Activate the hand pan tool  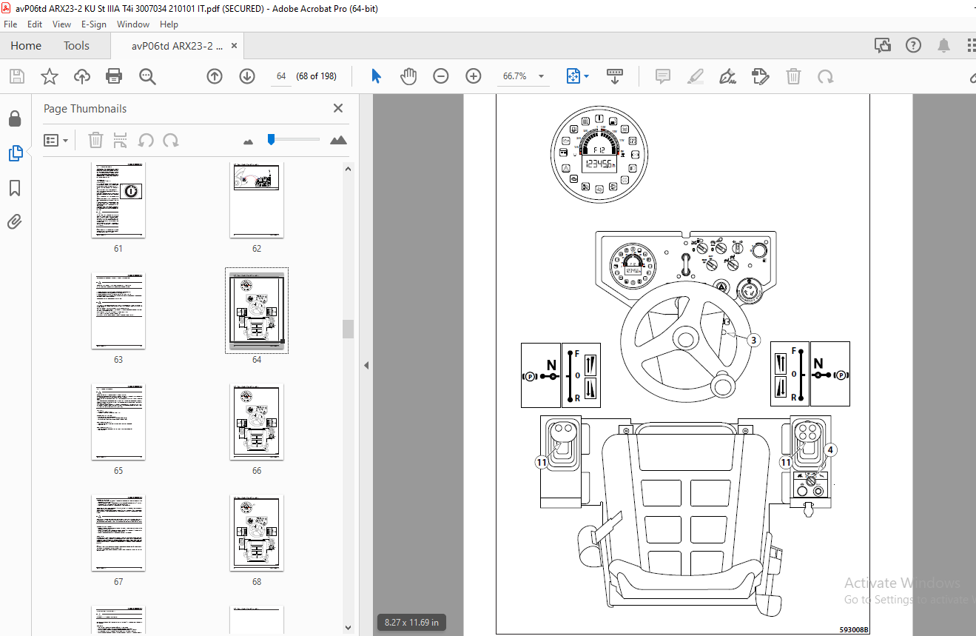[408, 76]
